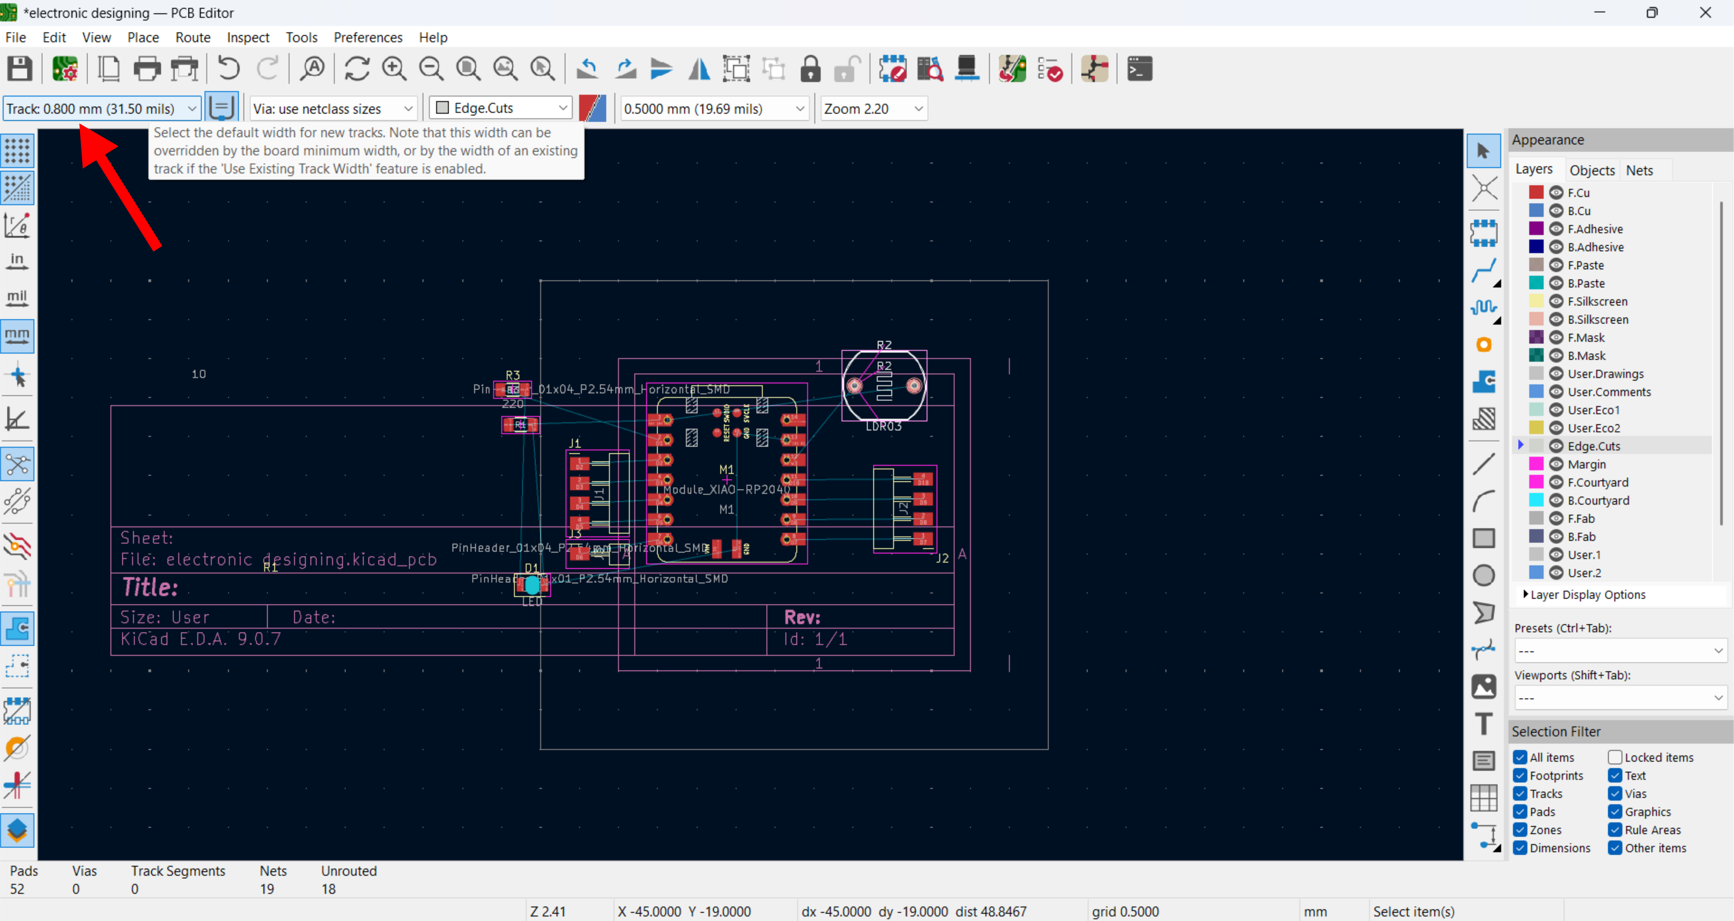Image resolution: width=1734 pixels, height=921 pixels.
Task: Open the Route menu
Action: pos(193,37)
